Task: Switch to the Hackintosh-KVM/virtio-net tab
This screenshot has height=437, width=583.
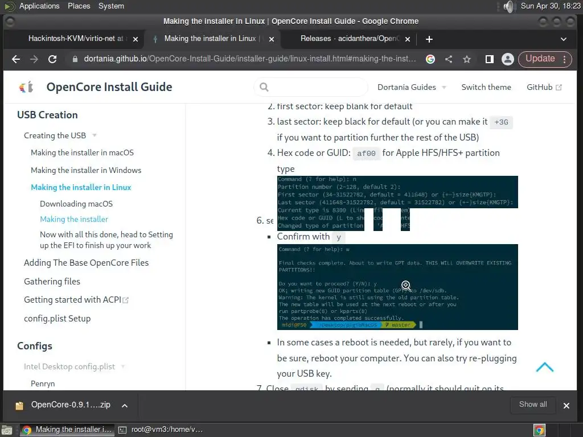Action: tap(76, 39)
